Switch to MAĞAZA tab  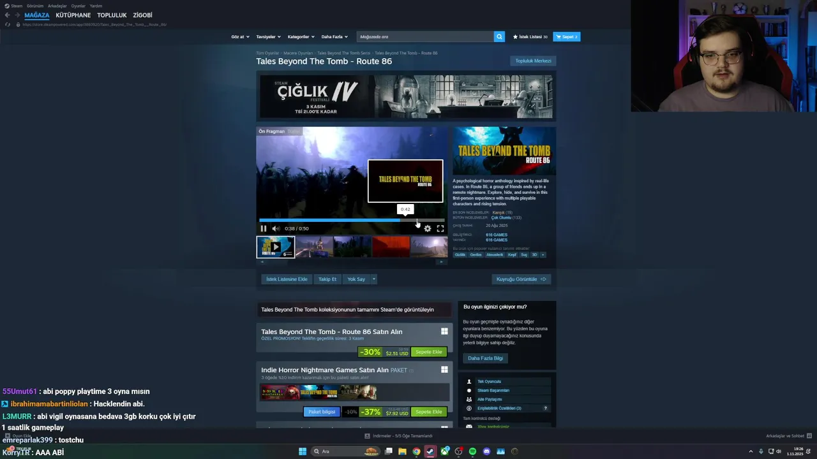[37, 15]
